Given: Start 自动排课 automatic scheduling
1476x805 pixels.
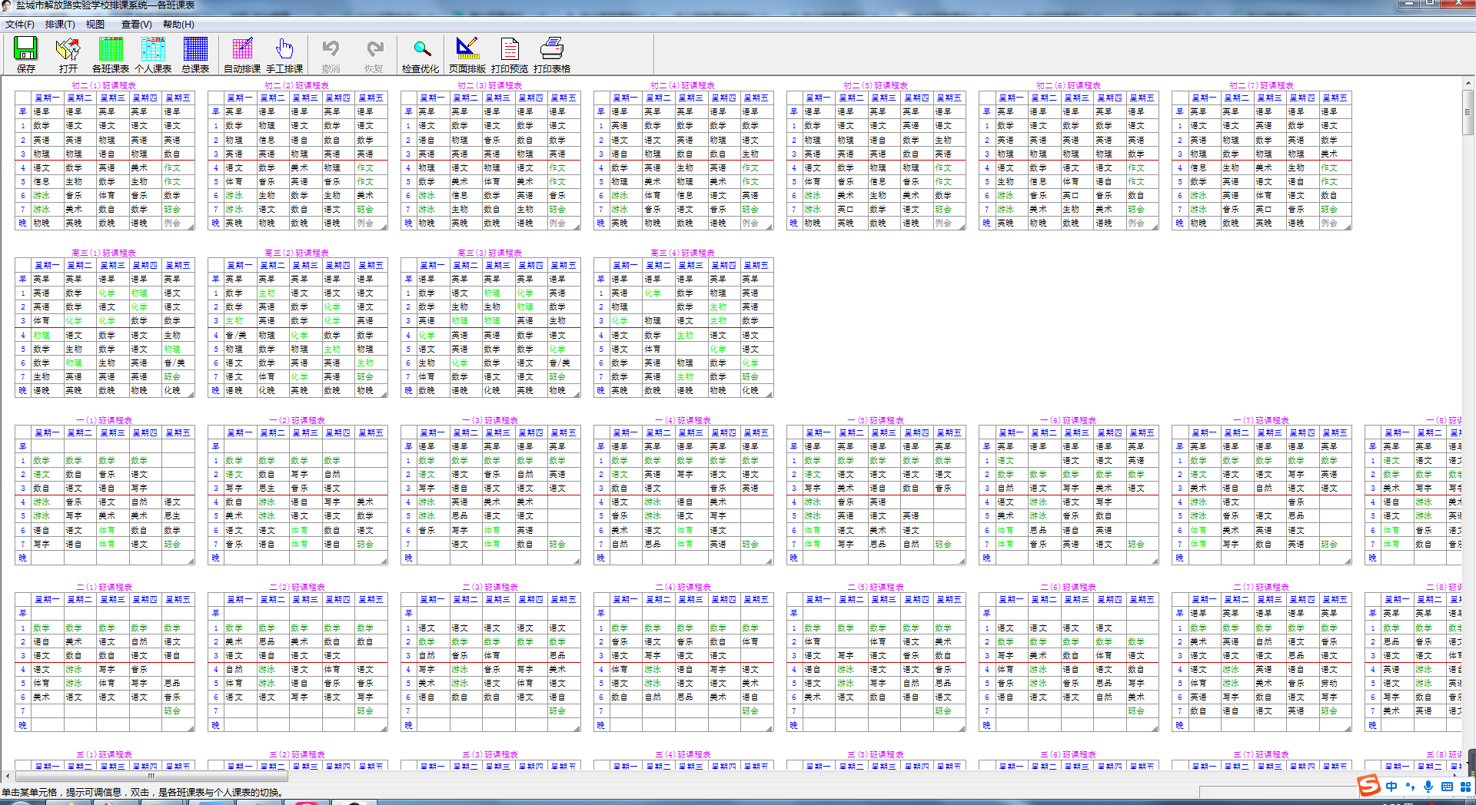Looking at the screenshot, I should 242,49.
